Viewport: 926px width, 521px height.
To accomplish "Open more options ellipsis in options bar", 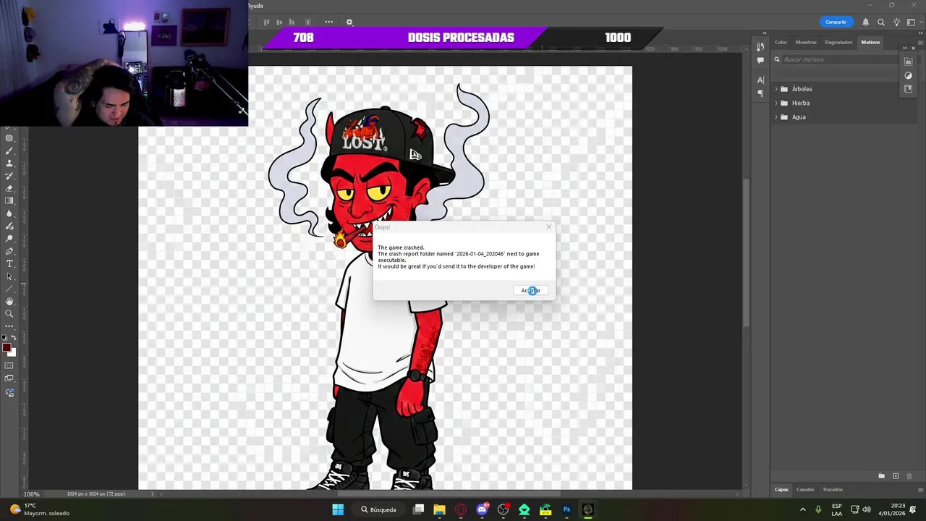I will [x=329, y=22].
